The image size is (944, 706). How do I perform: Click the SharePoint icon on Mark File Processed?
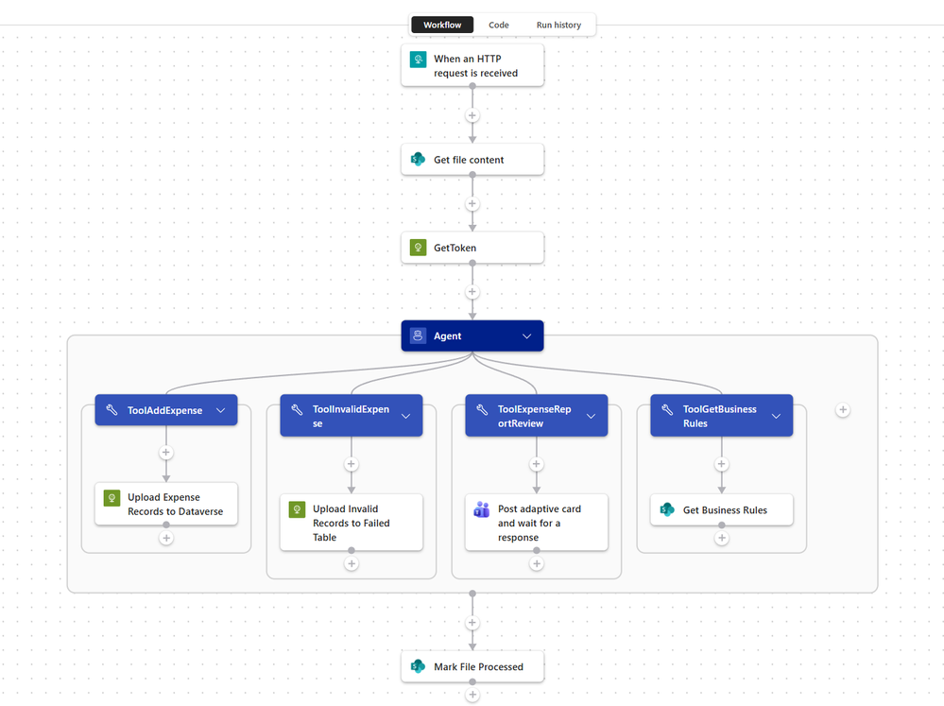[418, 666]
